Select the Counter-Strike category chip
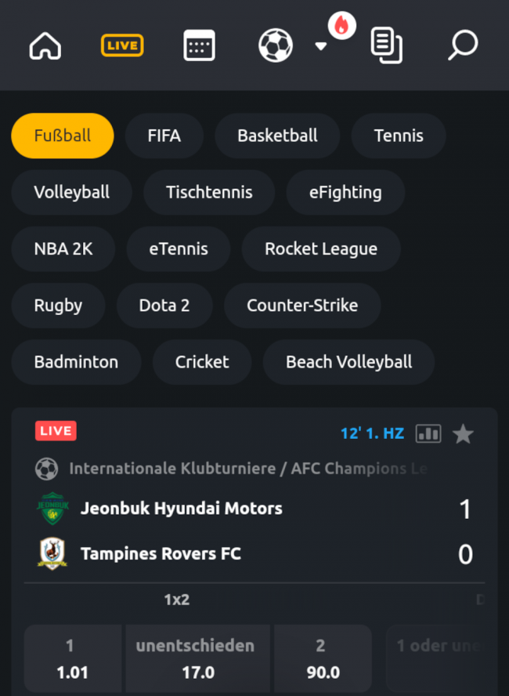The image size is (509, 696). coord(302,306)
